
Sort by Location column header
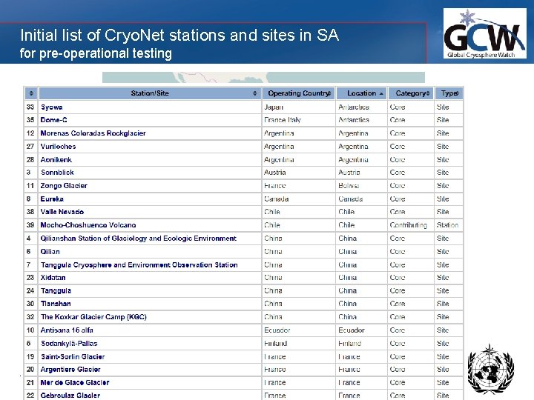[x=362, y=93]
